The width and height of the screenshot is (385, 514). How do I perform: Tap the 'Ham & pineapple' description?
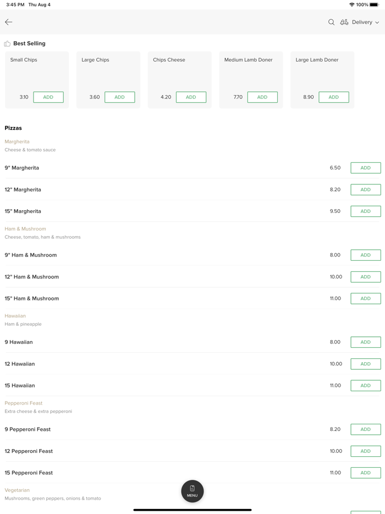[23, 324]
